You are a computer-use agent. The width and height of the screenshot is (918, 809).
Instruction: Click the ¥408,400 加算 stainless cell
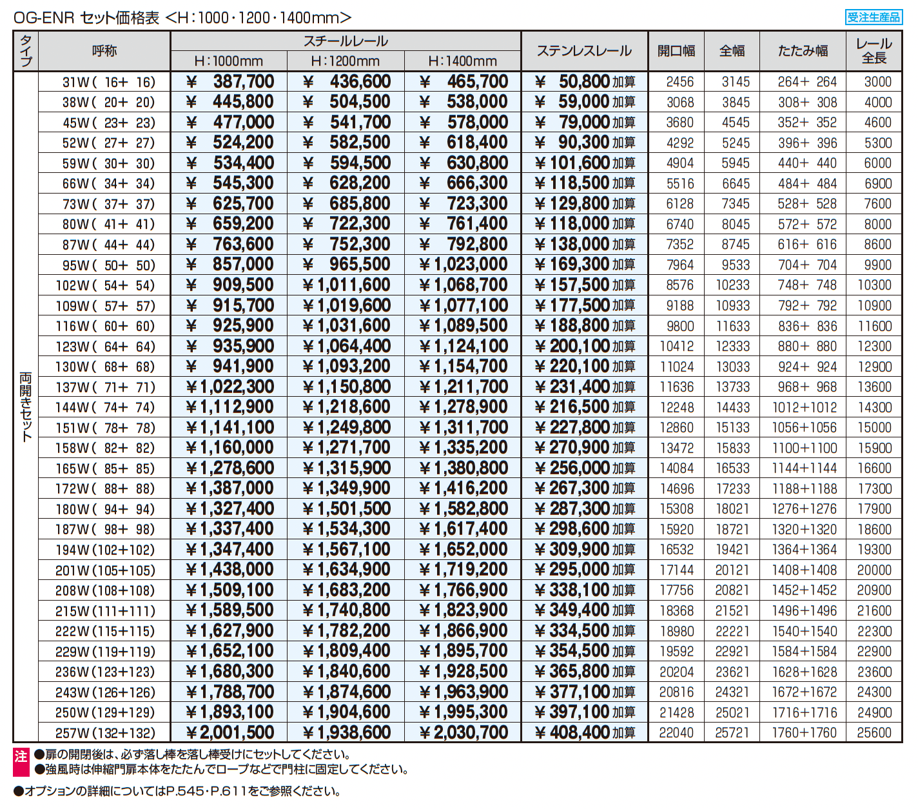coord(585,733)
